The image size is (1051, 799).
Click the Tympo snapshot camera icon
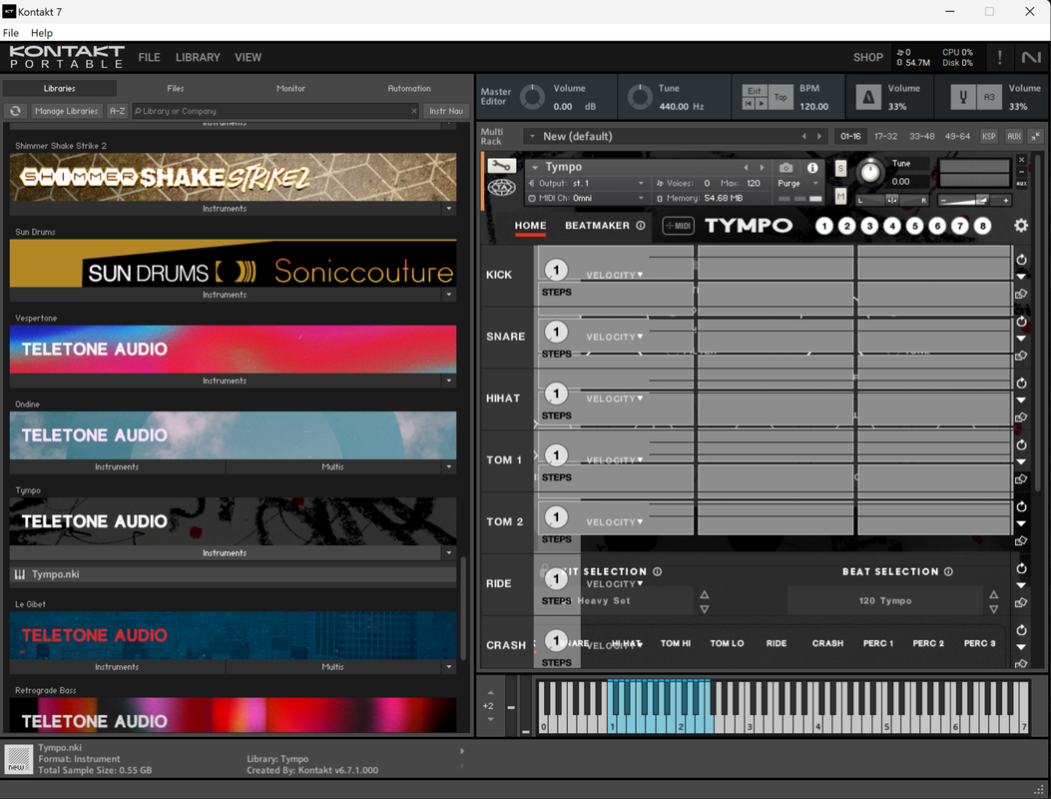[787, 168]
